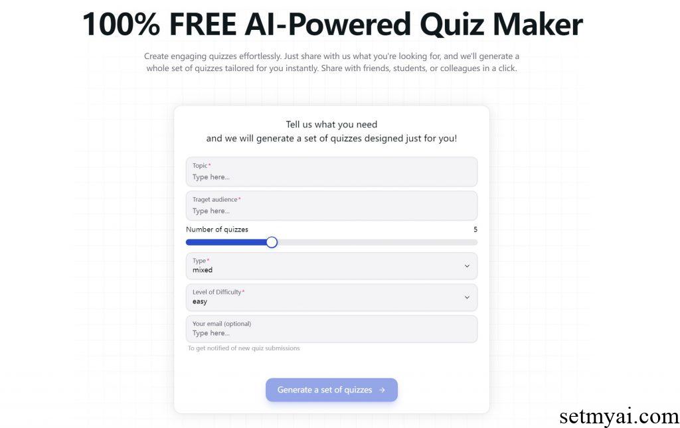Open the Level of Difficulty dropdown

(x=331, y=297)
